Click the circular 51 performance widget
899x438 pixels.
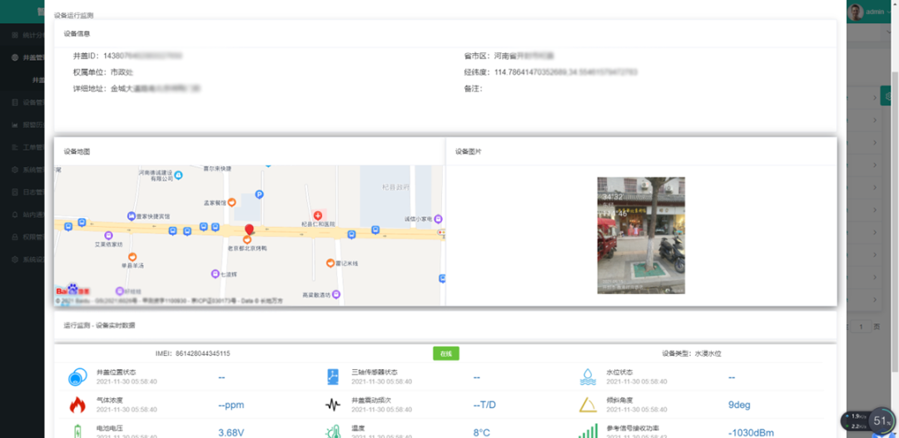pyautogui.click(x=882, y=421)
